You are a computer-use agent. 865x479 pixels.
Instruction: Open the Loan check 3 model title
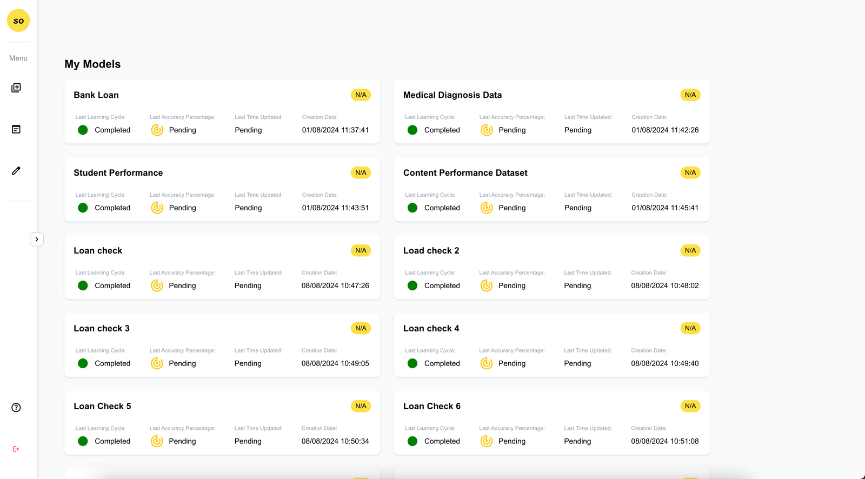coord(102,329)
